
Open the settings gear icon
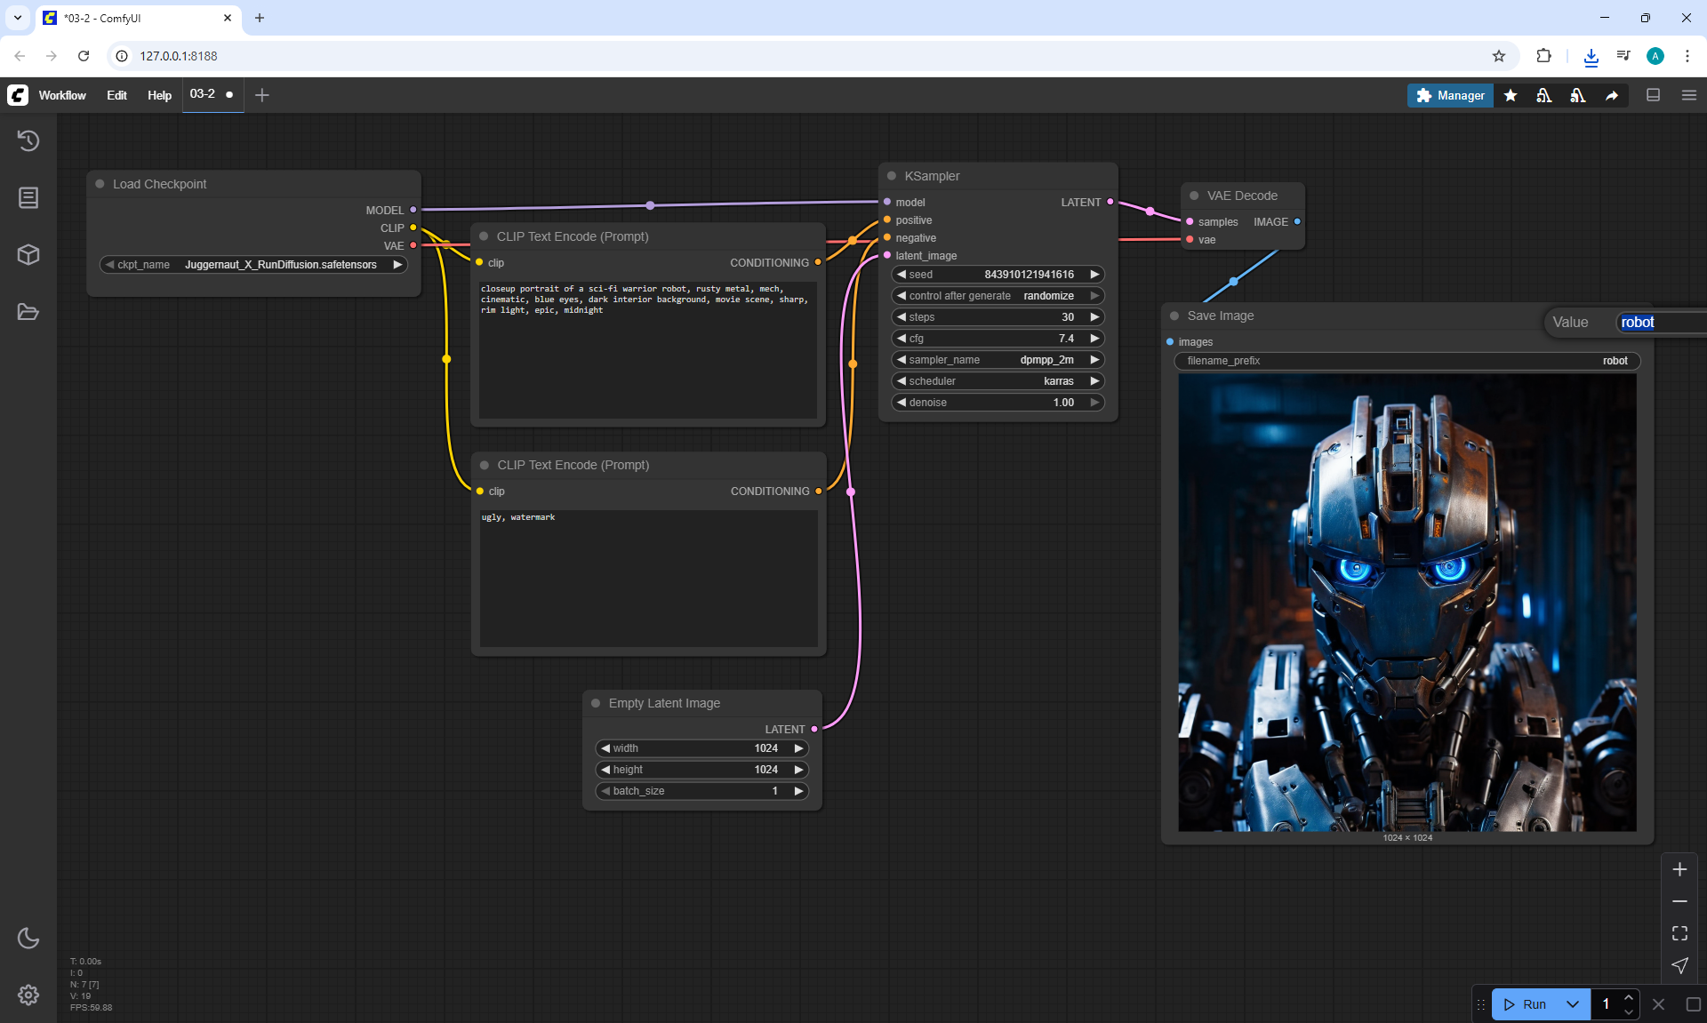tap(28, 995)
